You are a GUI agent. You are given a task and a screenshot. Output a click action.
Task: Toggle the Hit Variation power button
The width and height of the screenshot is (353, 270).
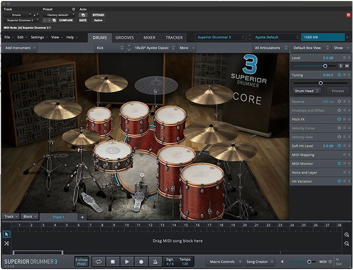tap(339, 181)
